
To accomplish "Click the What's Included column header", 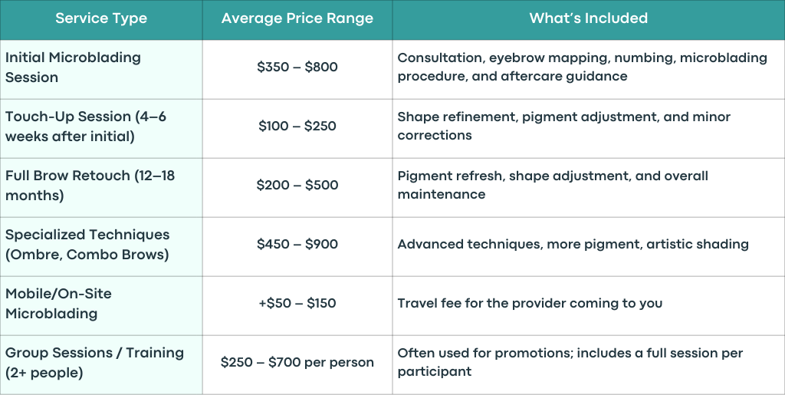I will [589, 19].
